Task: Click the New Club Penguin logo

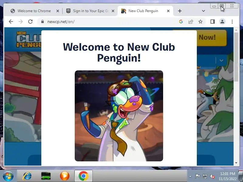Action: [x=29, y=39]
